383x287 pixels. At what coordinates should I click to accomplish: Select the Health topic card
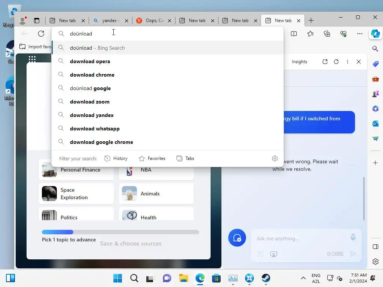click(x=156, y=214)
